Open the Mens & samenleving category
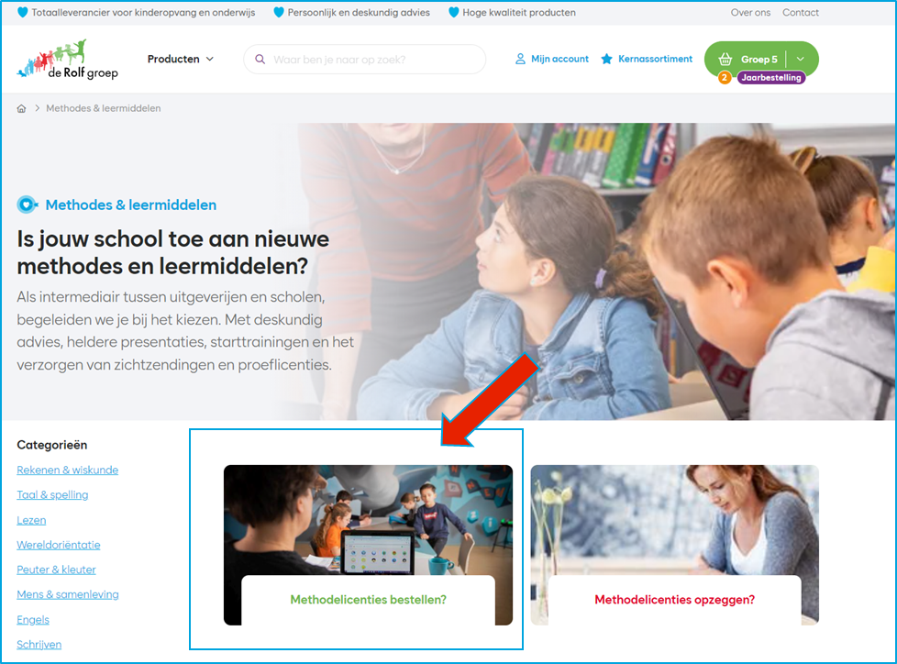This screenshot has width=897, height=664. (x=68, y=595)
